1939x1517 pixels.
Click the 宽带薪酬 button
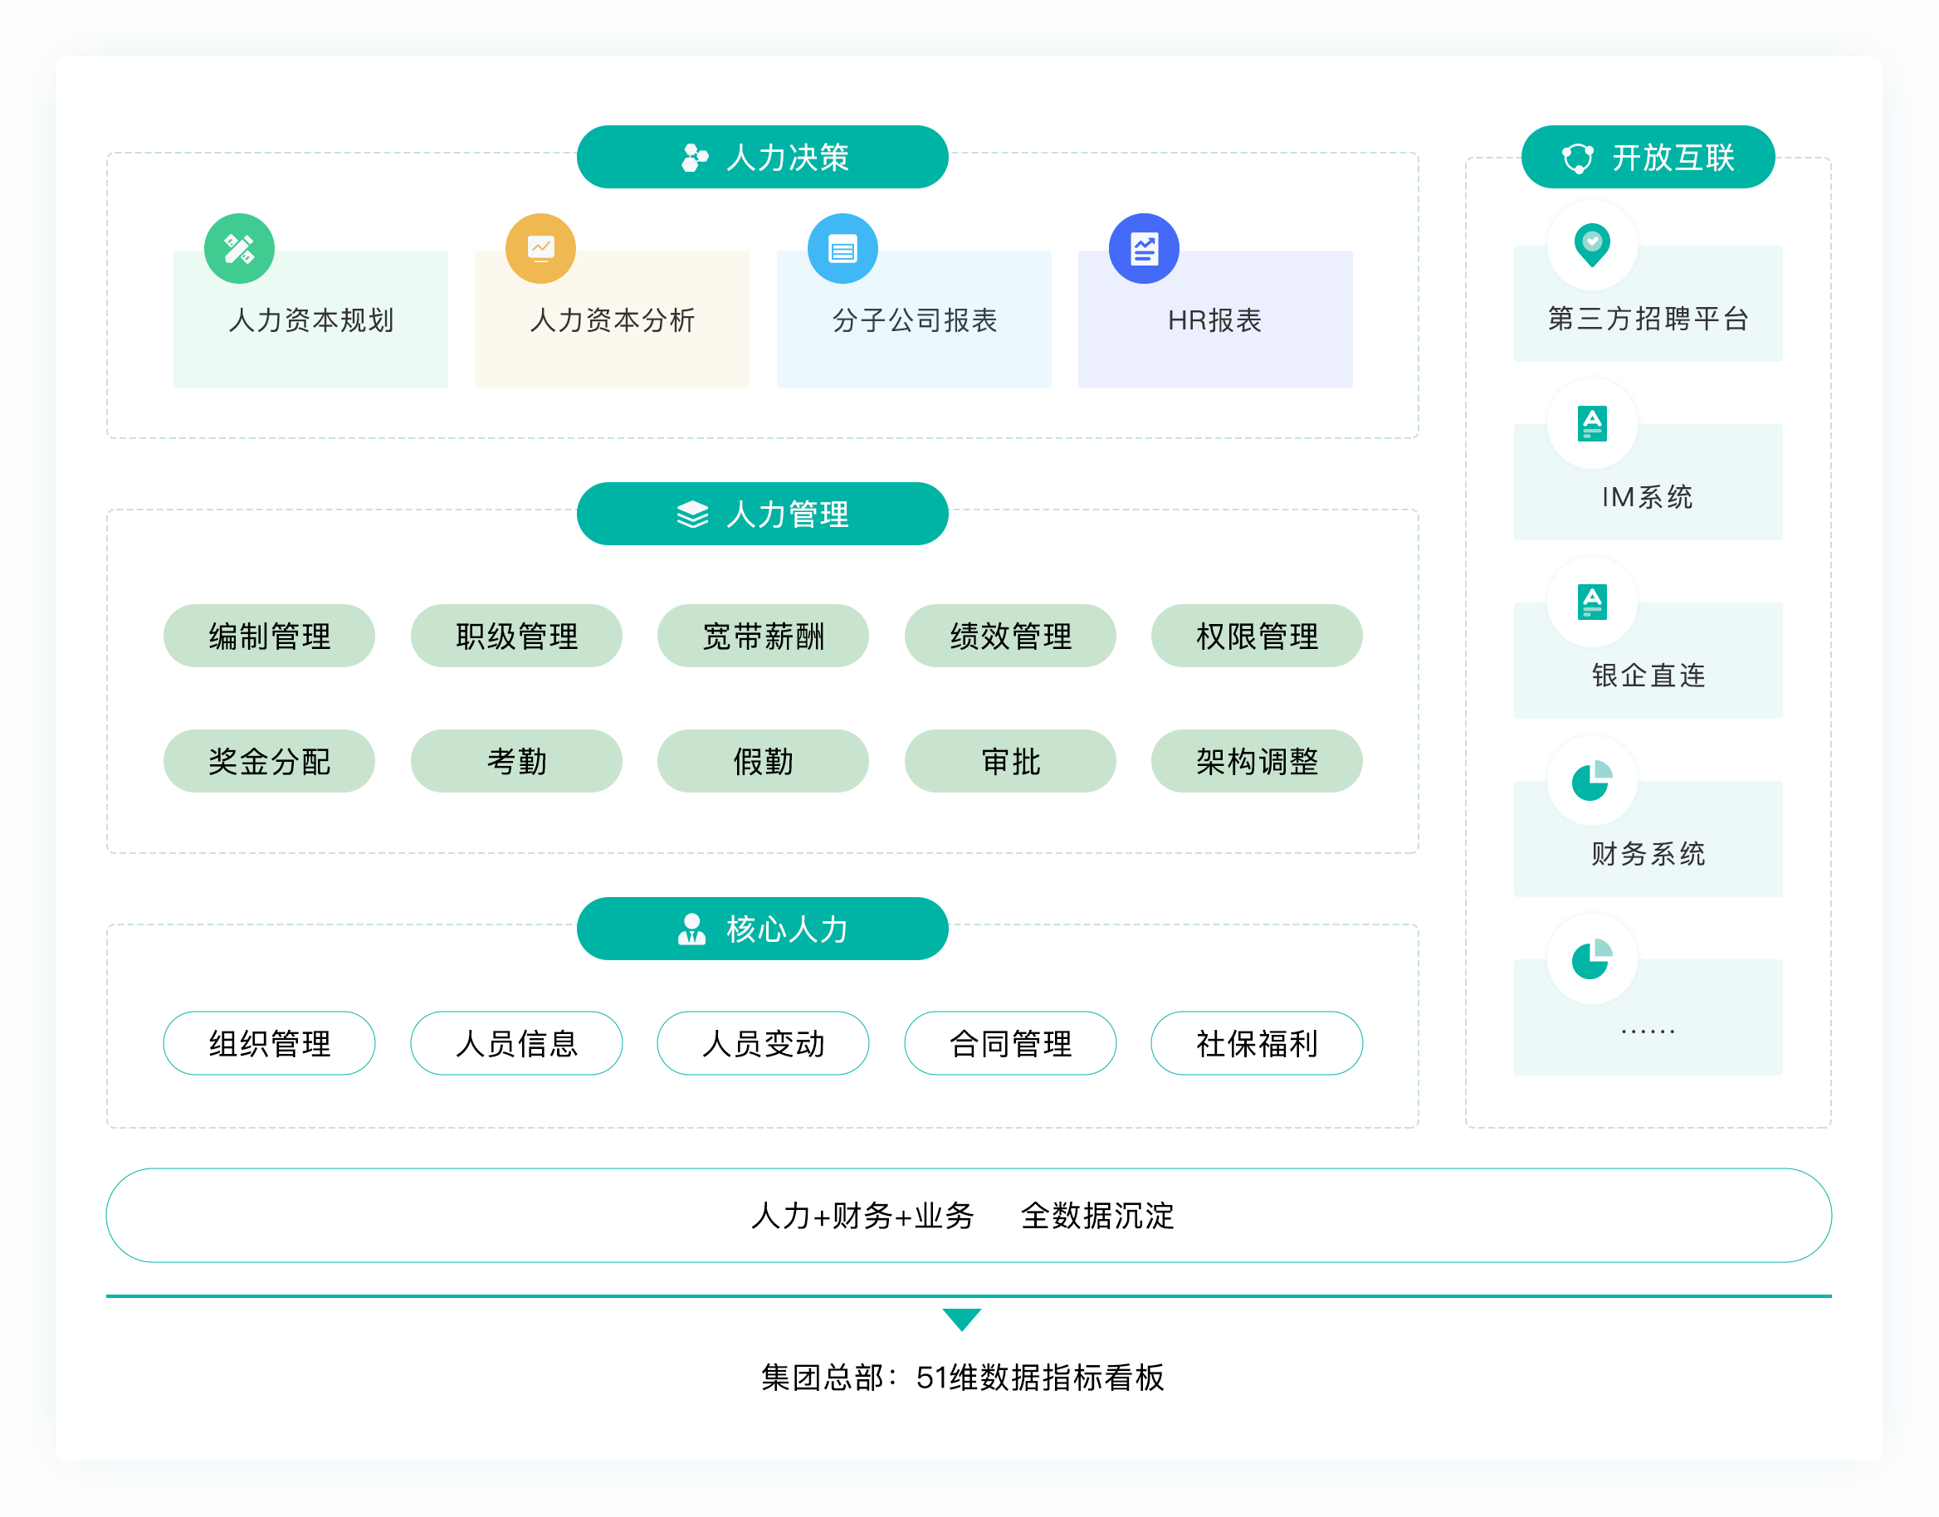coord(763,636)
